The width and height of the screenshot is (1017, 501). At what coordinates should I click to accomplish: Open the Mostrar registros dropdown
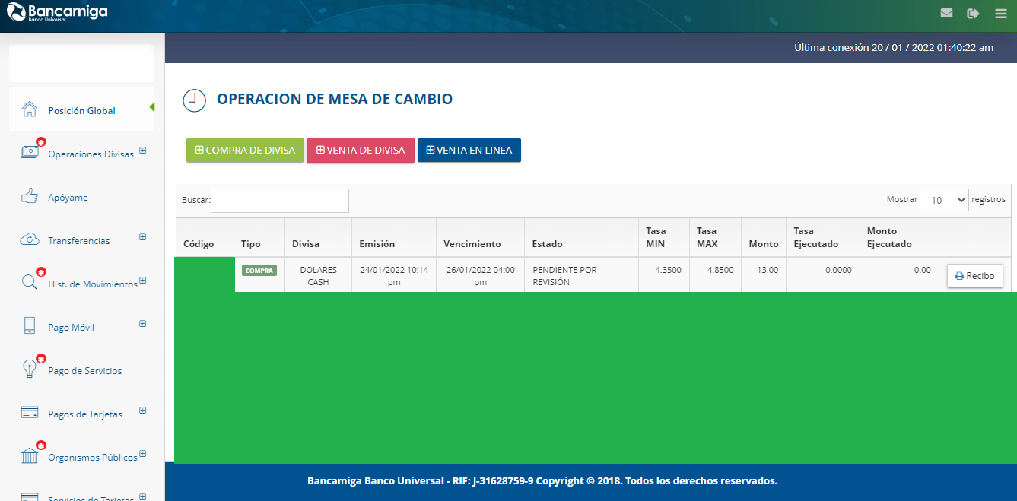(943, 200)
